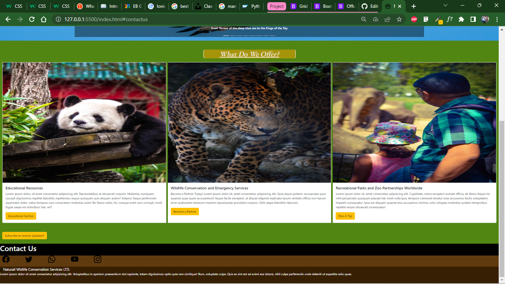Open the Twitter bird icon in footer
Screen dimensions: 505x284
pyautogui.click(x=29, y=259)
